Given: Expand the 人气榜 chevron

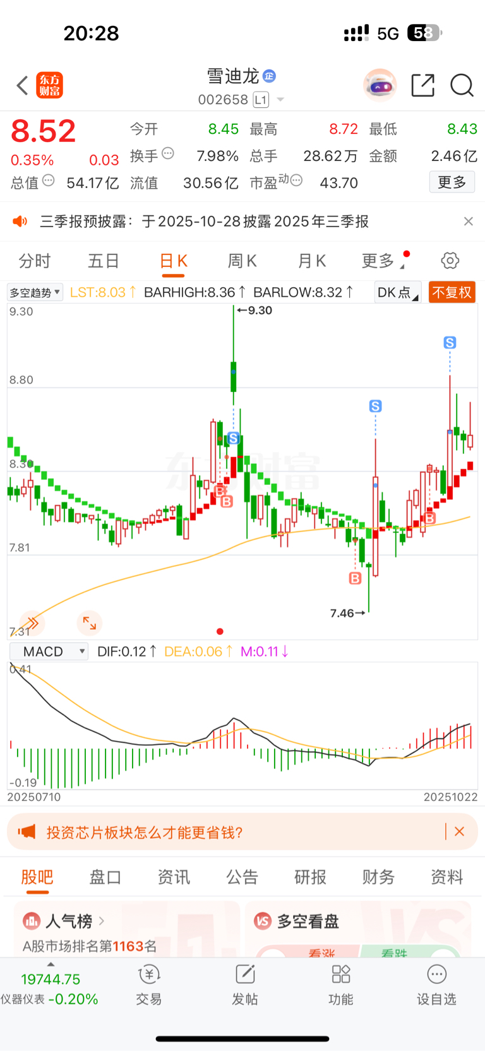Looking at the screenshot, I should 102,921.
